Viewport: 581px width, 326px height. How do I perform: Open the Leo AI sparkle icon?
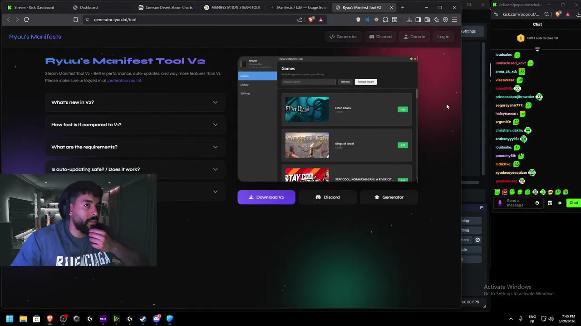coord(436,19)
